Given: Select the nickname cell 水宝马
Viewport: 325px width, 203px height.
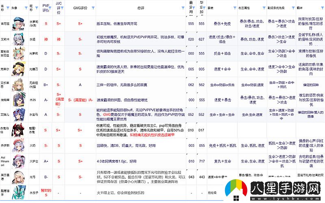Looking at the screenshot, I should click(34, 115).
